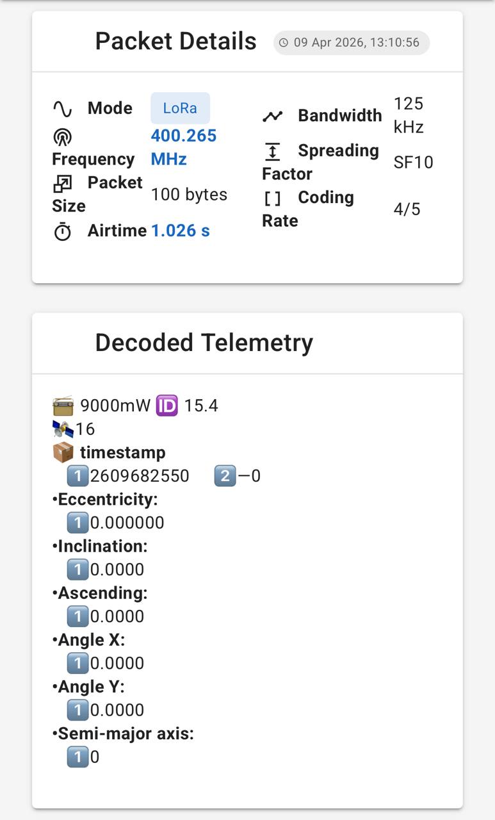Click the clock icon in date chip
The height and width of the screenshot is (820, 495).
click(x=284, y=43)
